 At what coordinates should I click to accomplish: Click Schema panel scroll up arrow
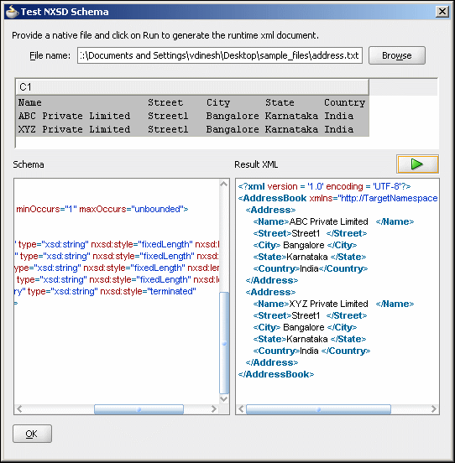click(x=224, y=184)
